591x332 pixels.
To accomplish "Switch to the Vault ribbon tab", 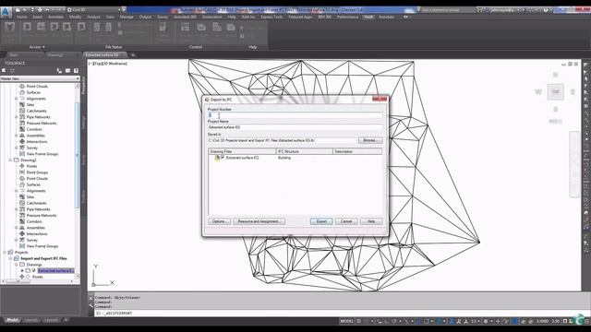I will pyautogui.click(x=368, y=17).
